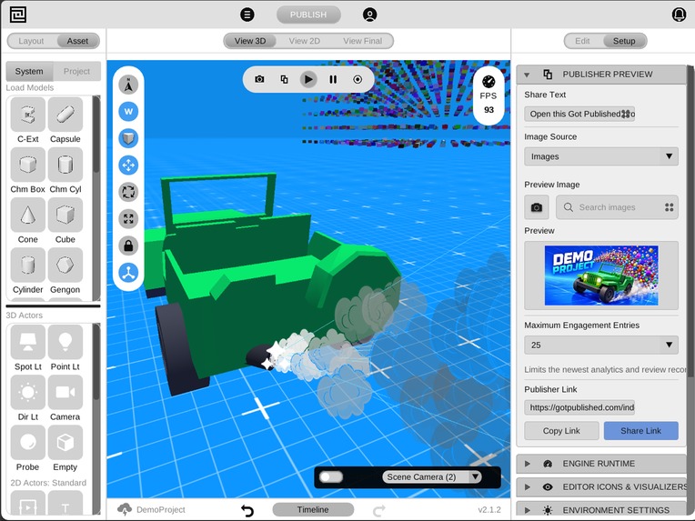Open the Image Source Images dropdown
This screenshot has width=695, height=521.
tap(601, 156)
